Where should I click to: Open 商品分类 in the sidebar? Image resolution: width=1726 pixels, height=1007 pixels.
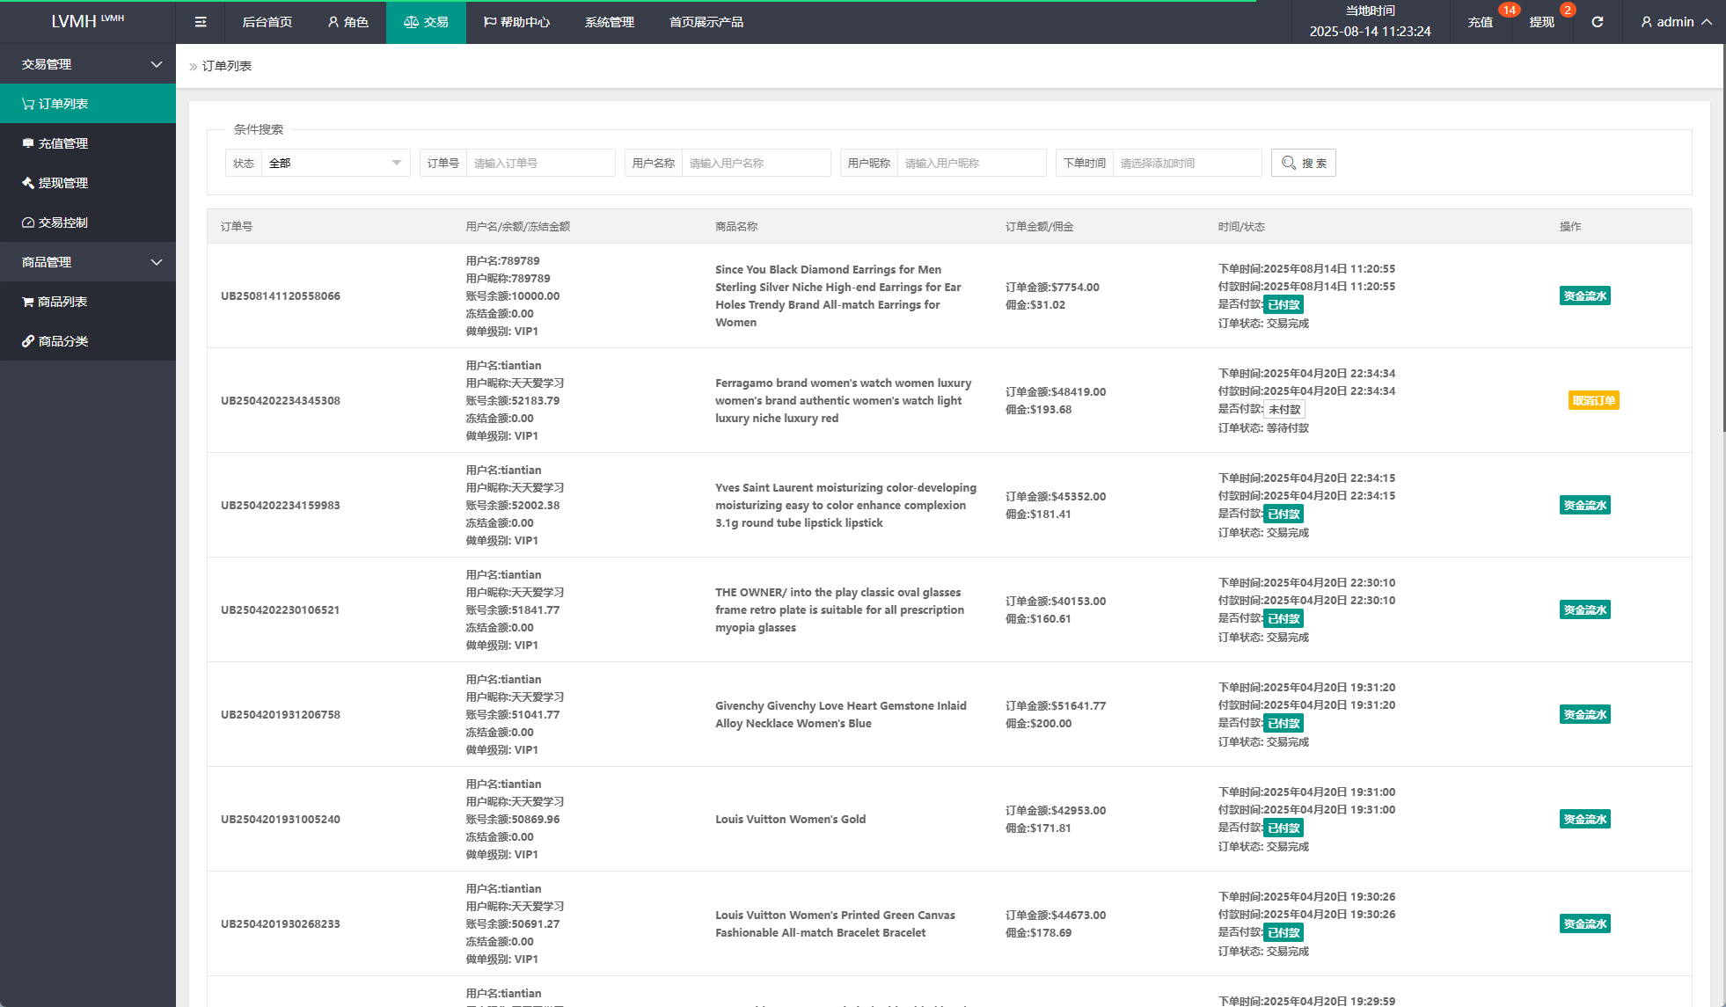[63, 341]
